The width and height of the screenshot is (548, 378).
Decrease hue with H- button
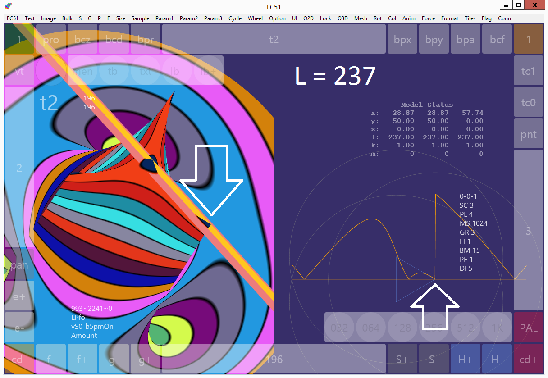(x=497, y=359)
